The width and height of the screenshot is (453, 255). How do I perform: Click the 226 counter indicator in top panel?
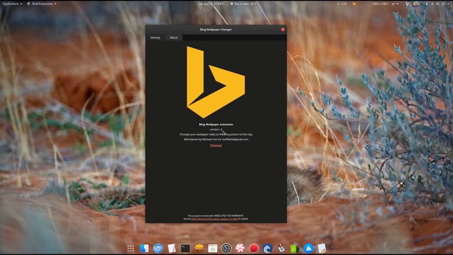pos(342,4)
